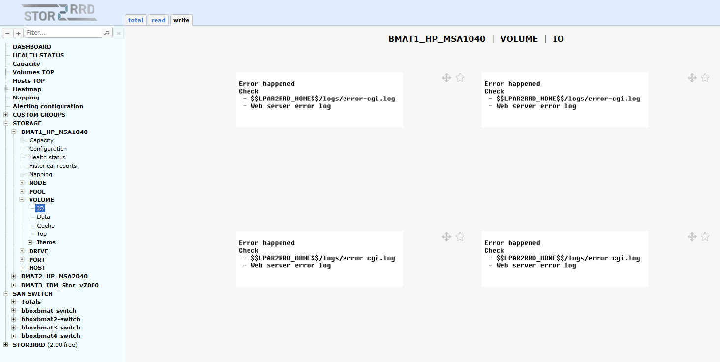Expand the Items subtree under VOLUME

[x=30, y=242]
